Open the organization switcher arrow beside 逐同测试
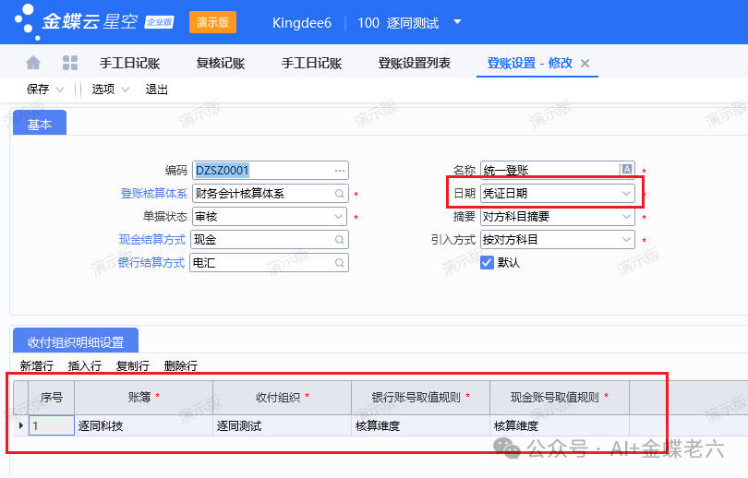 [457, 22]
